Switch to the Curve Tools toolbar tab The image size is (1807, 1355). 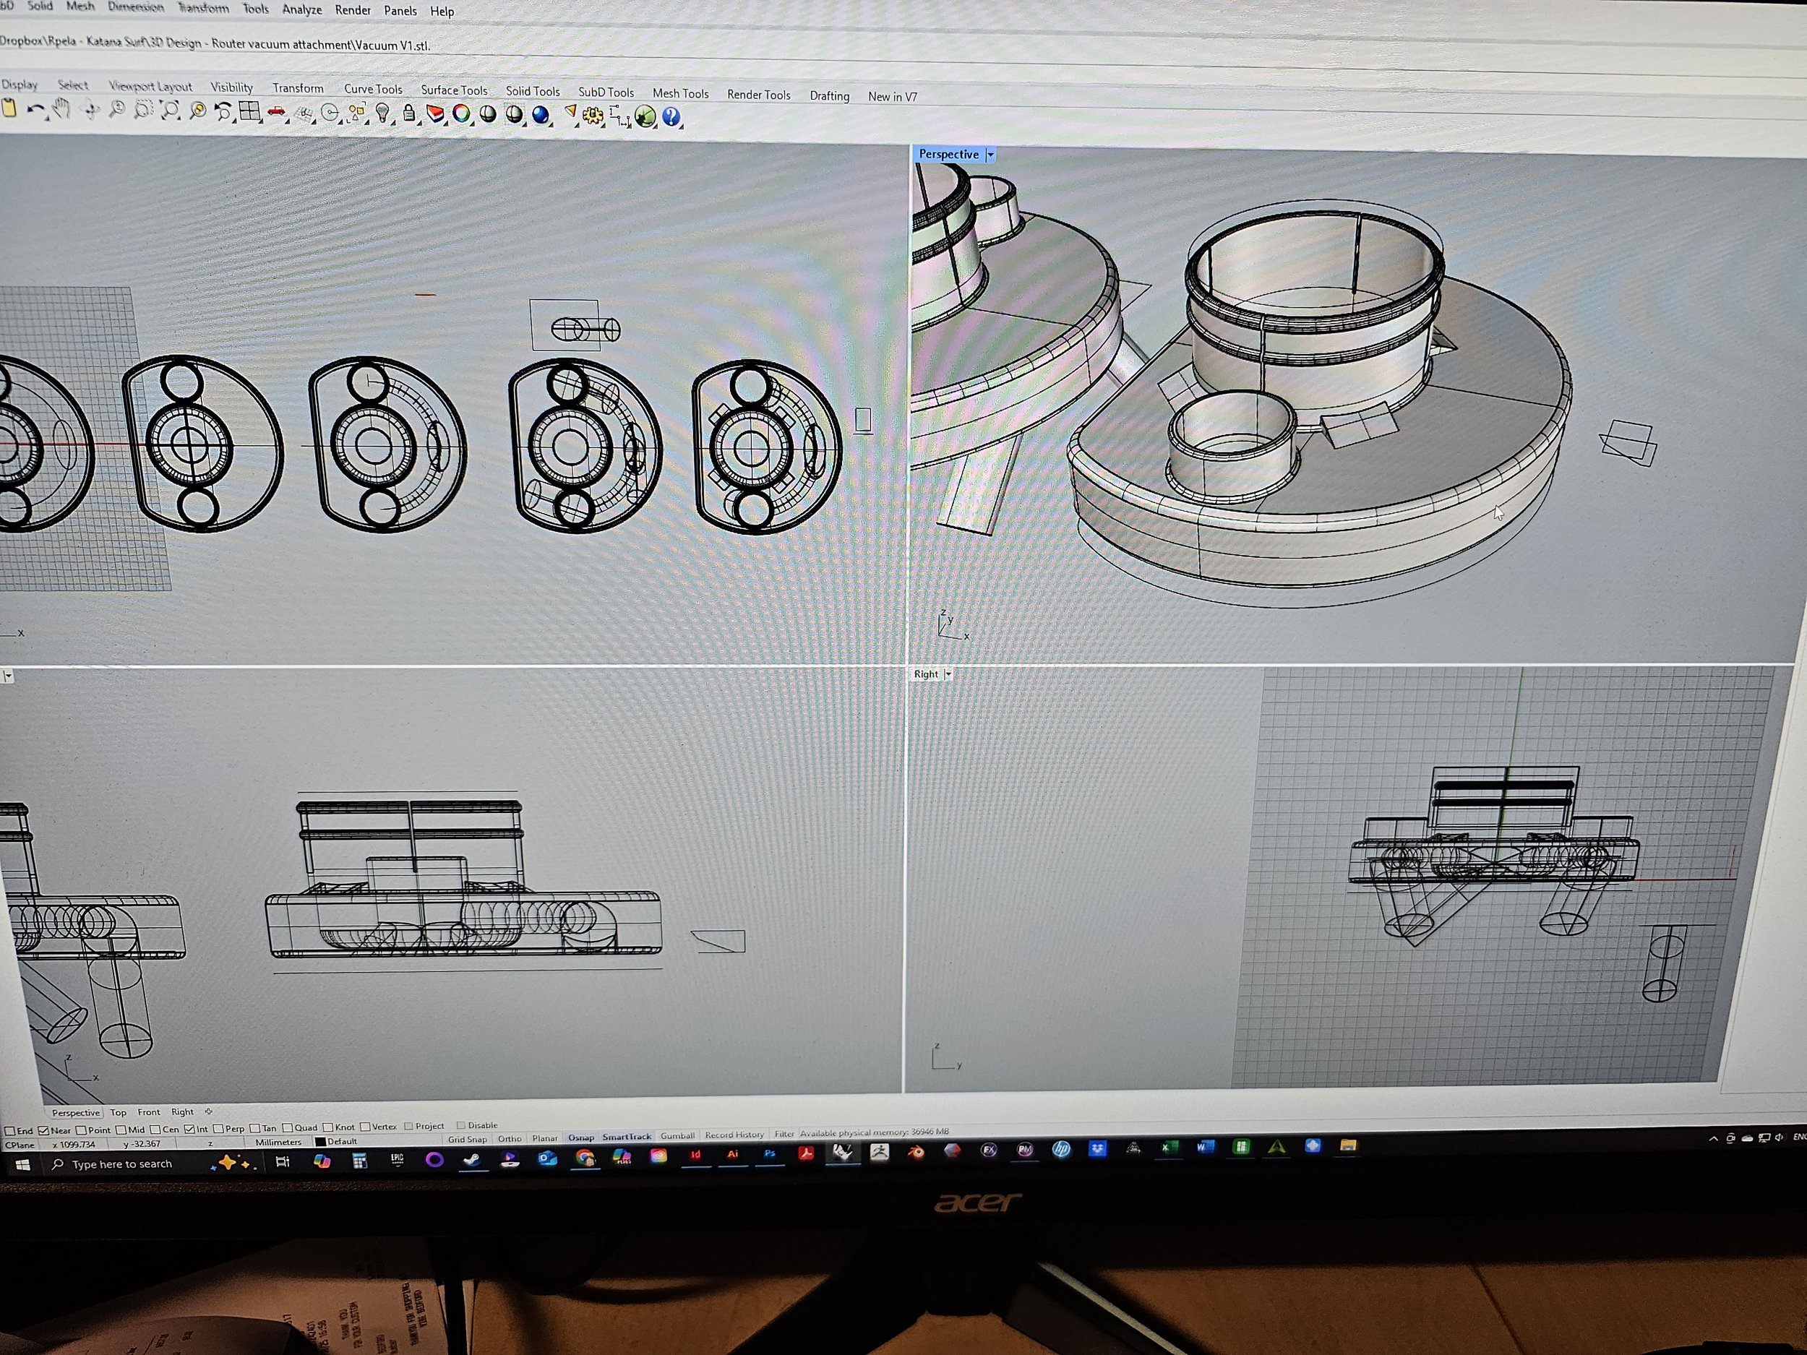click(x=372, y=89)
